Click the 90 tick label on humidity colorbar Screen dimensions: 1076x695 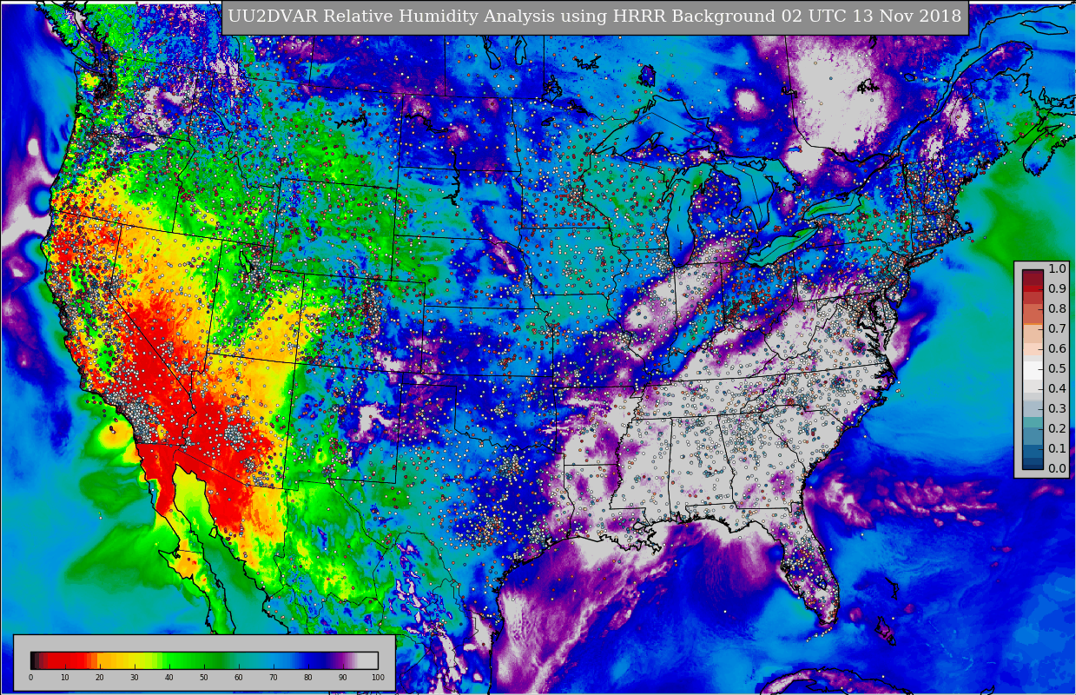coord(343,678)
